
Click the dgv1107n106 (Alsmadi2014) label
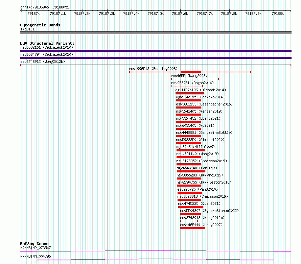[201, 90]
